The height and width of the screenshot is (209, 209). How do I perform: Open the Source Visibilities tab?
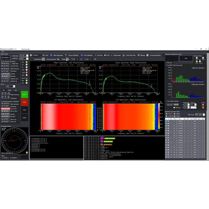[x=72, y=55]
